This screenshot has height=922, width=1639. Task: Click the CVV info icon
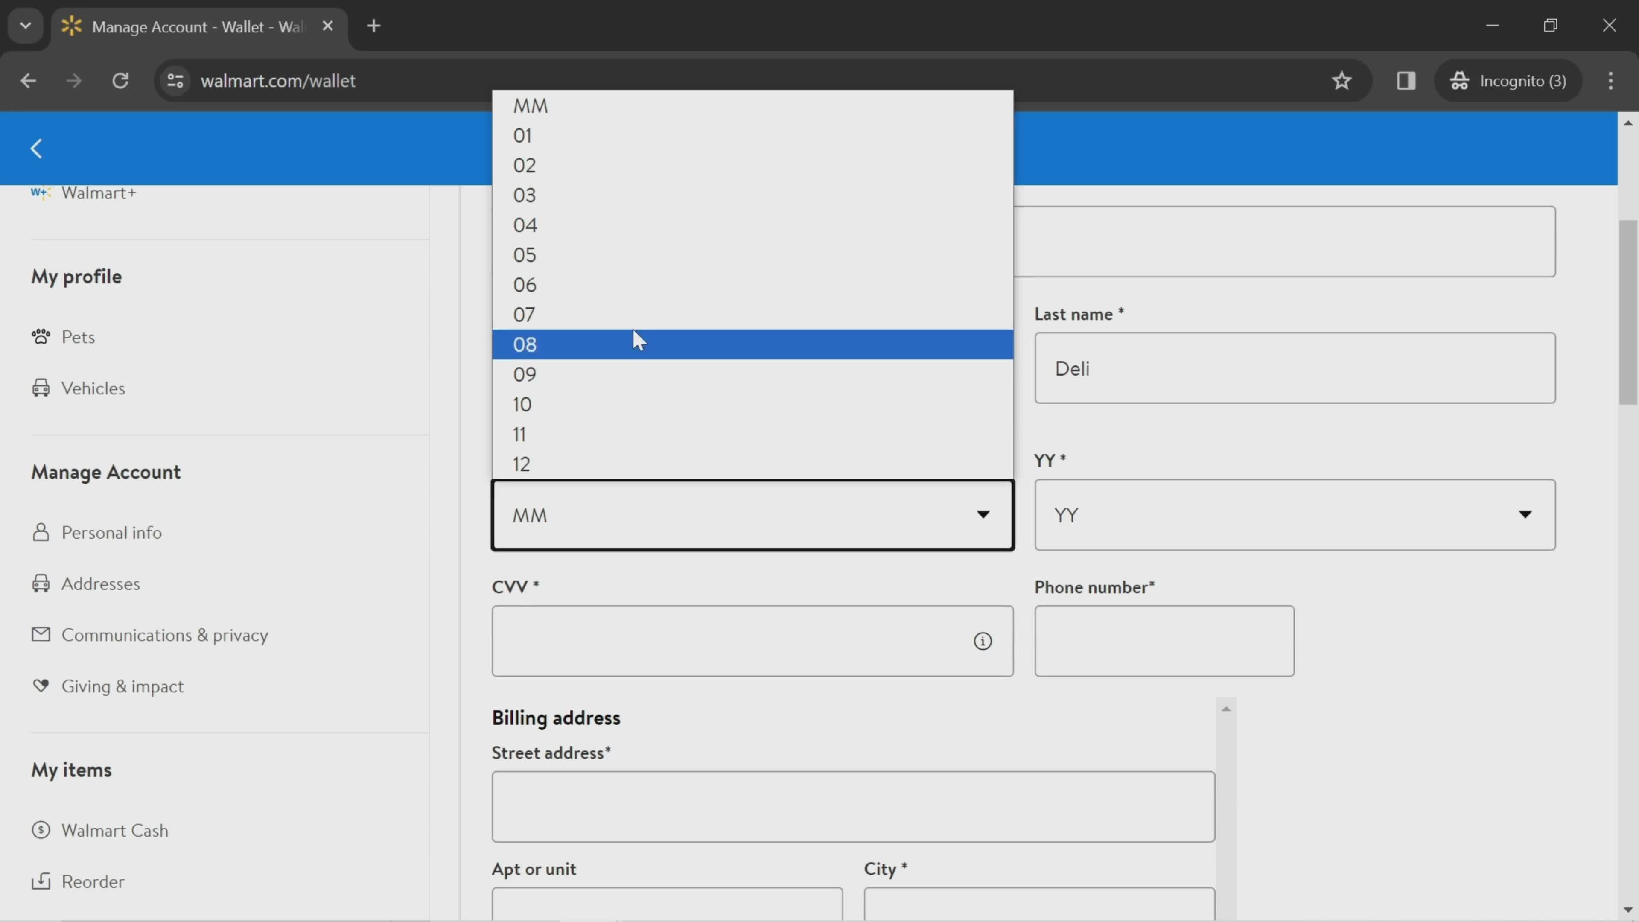click(983, 641)
